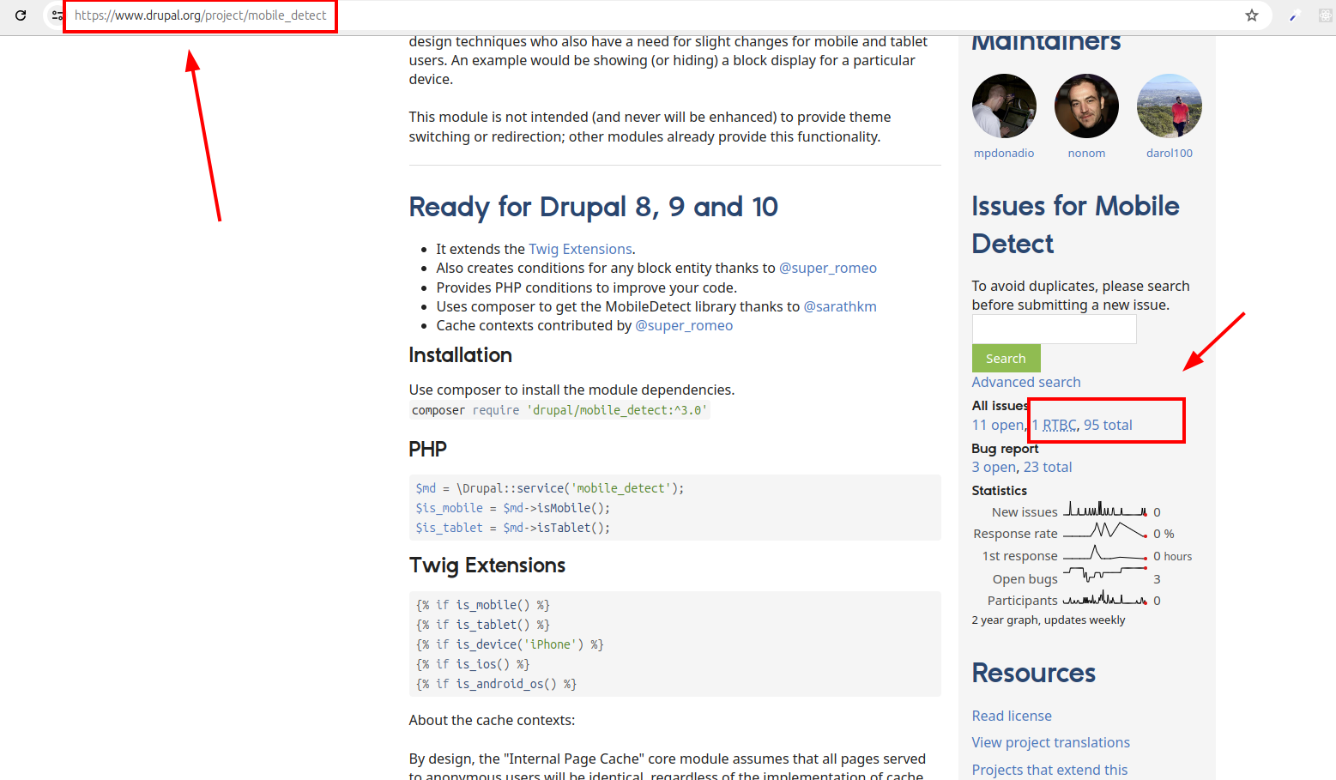Open the '11 open' issues link

click(x=998, y=426)
